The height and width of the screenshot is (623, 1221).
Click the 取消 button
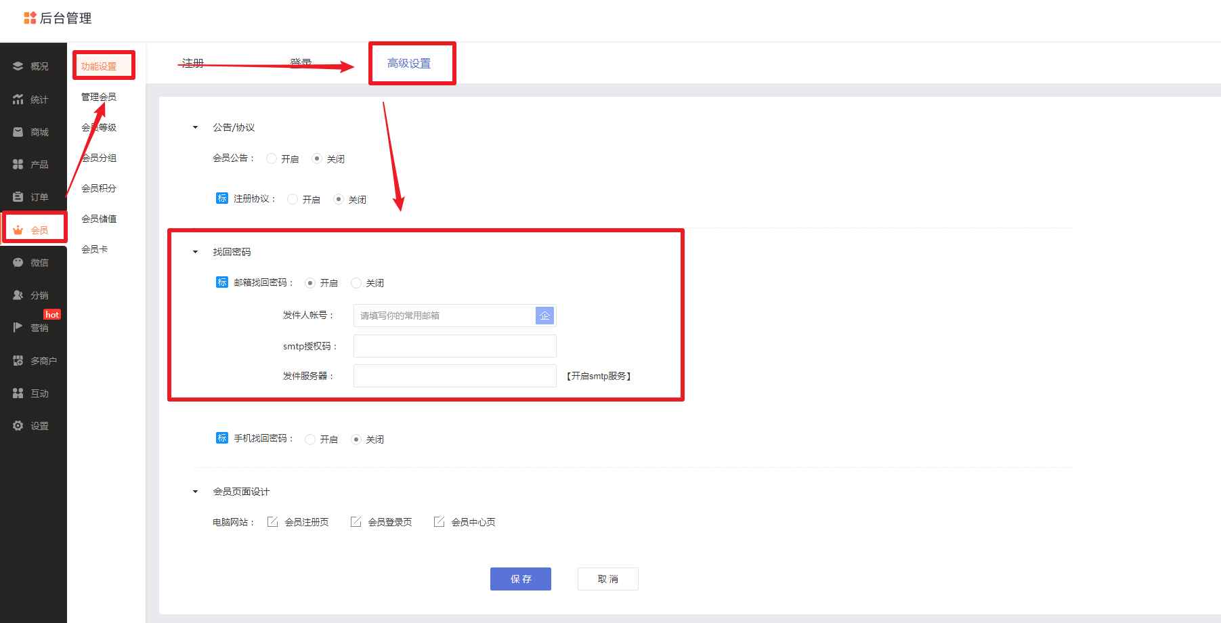coord(608,579)
